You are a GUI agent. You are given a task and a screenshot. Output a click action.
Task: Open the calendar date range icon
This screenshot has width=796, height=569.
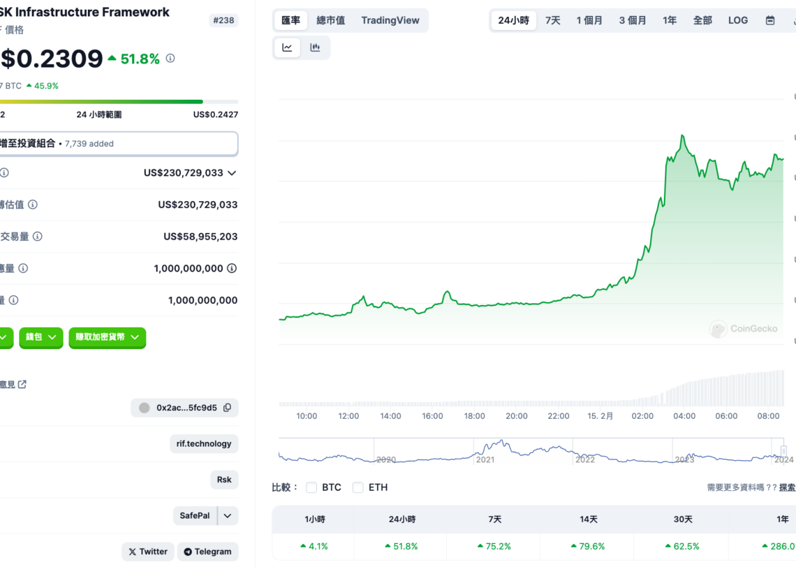(x=770, y=20)
